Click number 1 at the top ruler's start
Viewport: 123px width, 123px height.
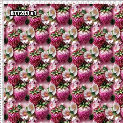click(x=2, y=3)
